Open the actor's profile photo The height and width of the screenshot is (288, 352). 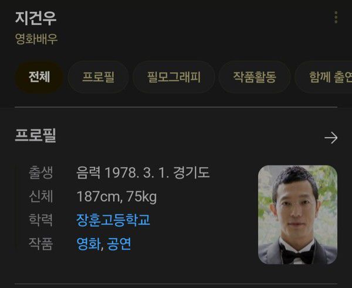click(297, 215)
